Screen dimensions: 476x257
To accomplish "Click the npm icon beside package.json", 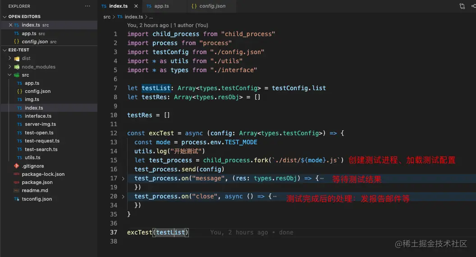I will [x=16, y=182].
